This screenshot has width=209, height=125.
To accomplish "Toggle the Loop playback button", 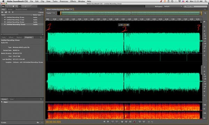I will (130, 122).
